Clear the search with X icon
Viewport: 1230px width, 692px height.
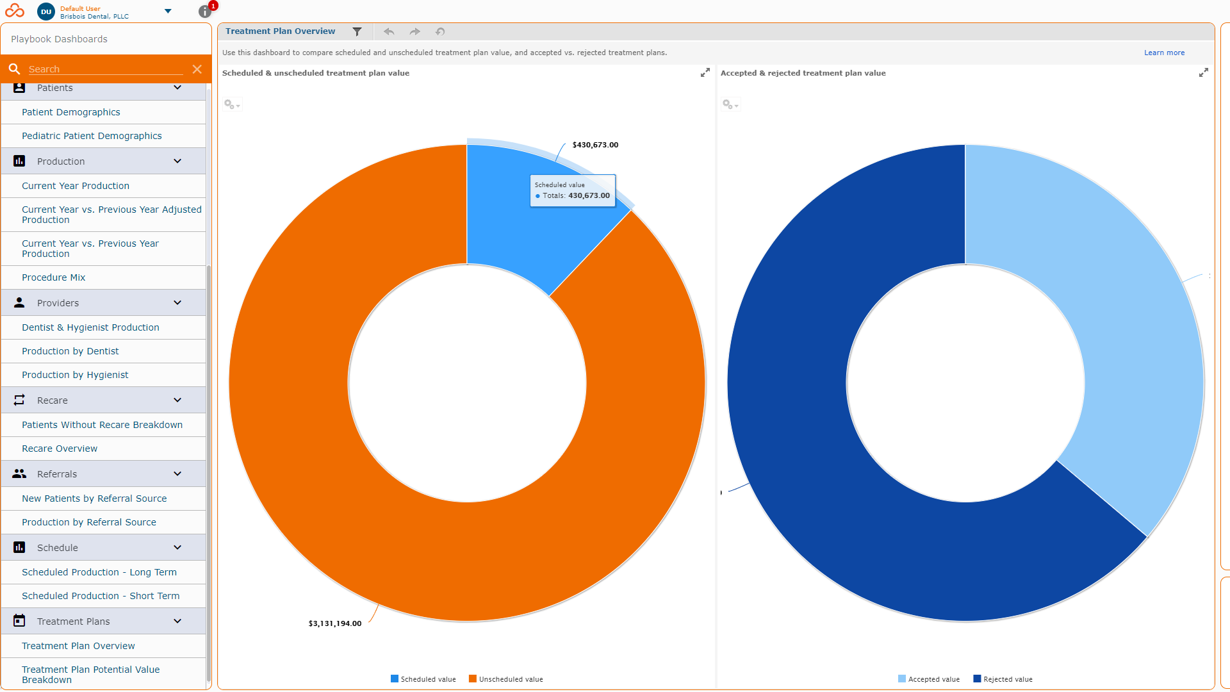(x=197, y=69)
